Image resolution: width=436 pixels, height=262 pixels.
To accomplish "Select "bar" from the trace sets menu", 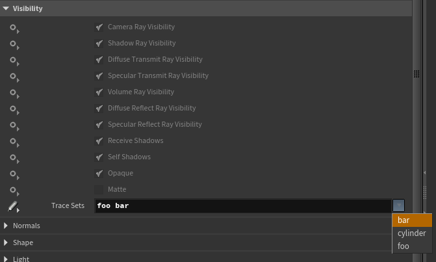I will pyautogui.click(x=411, y=220).
